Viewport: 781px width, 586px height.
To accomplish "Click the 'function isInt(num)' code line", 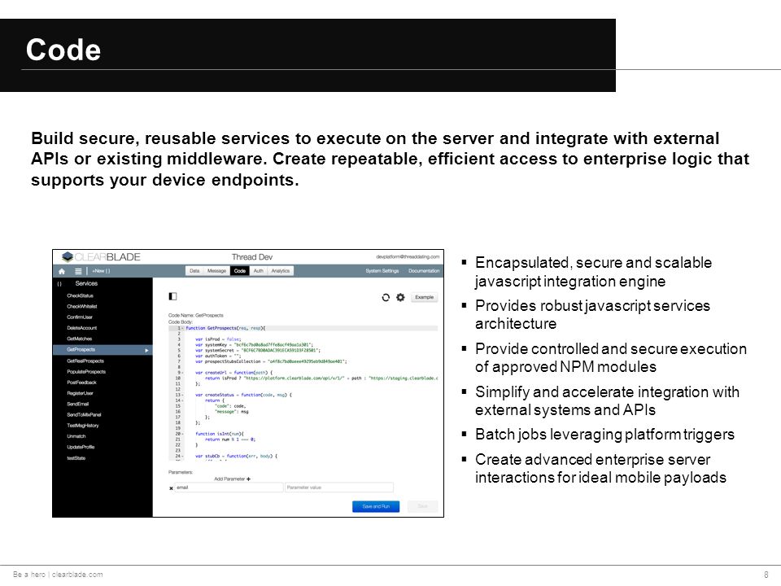I will point(220,434).
